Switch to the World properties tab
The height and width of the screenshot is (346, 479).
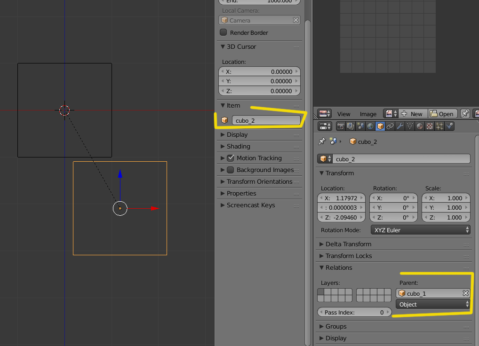[370, 126]
